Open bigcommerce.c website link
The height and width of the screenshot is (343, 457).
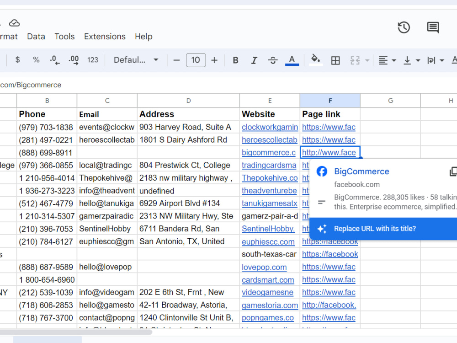tap(269, 153)
